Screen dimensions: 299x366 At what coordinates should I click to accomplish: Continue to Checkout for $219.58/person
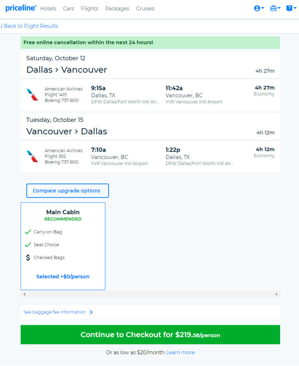point(150,335)
